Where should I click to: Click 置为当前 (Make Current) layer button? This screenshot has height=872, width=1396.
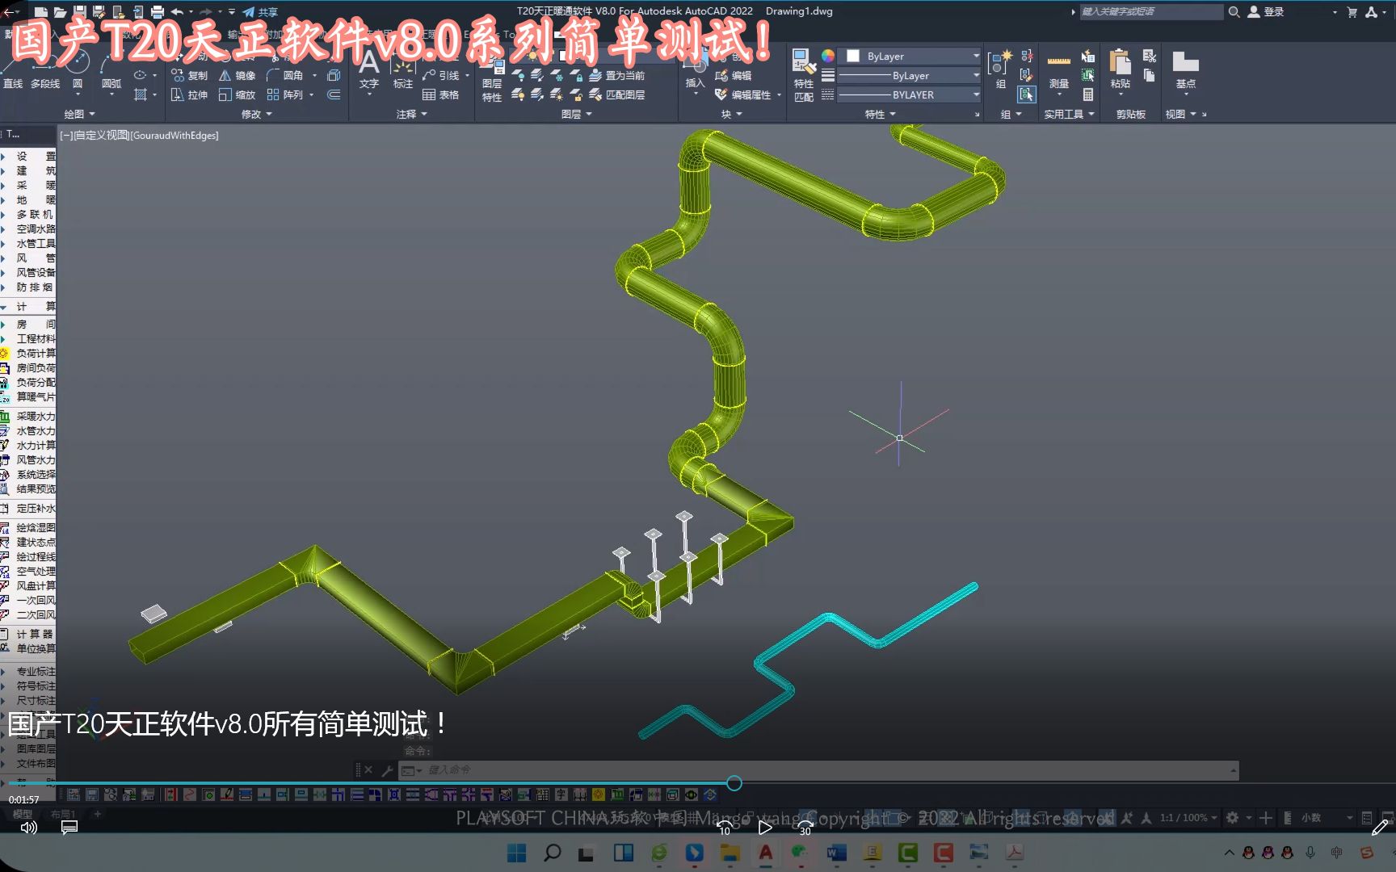(x=617, y=75)
